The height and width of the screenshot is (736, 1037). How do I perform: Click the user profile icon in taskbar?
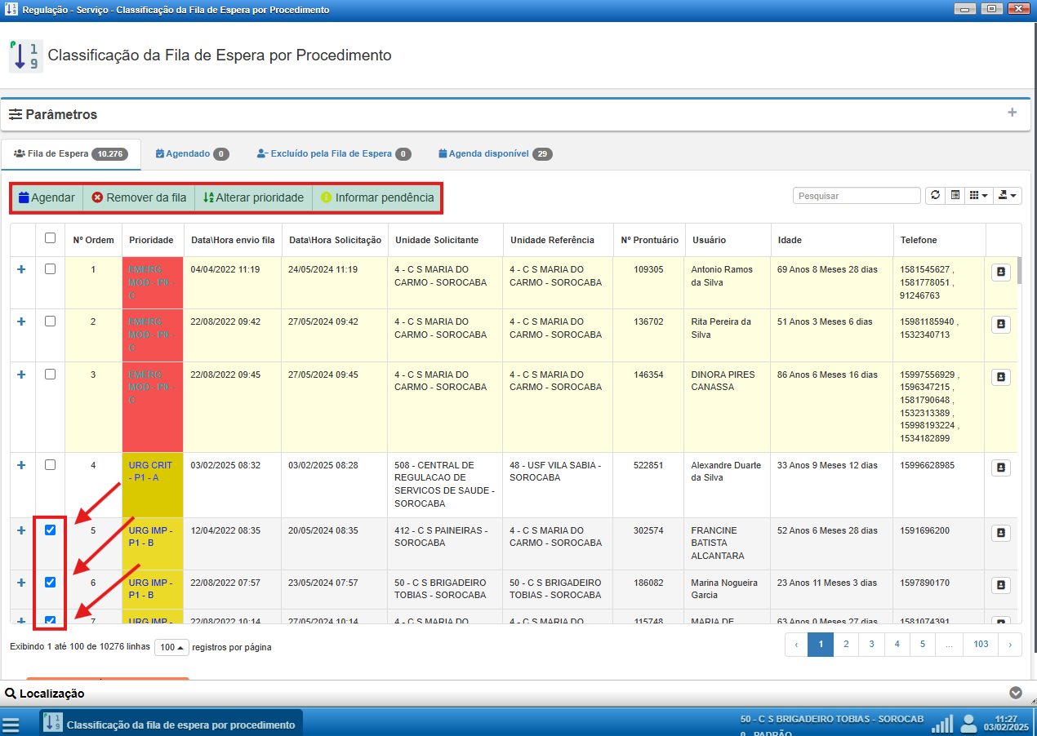[968, 724]
